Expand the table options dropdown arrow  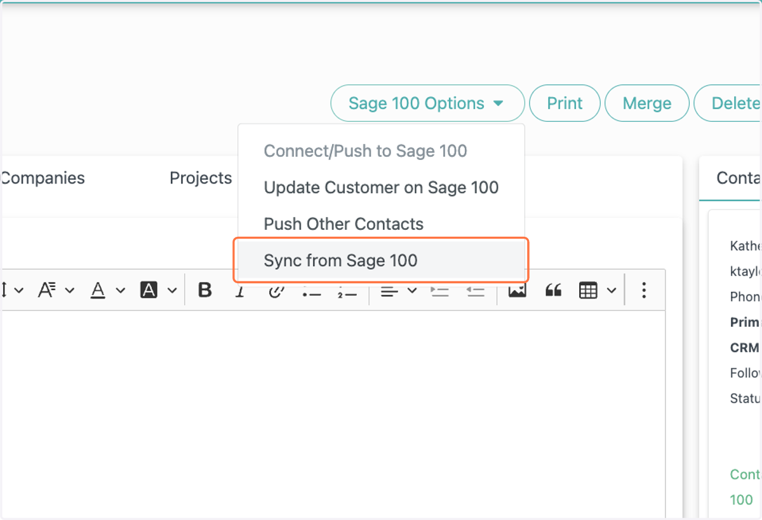[612, 291]
